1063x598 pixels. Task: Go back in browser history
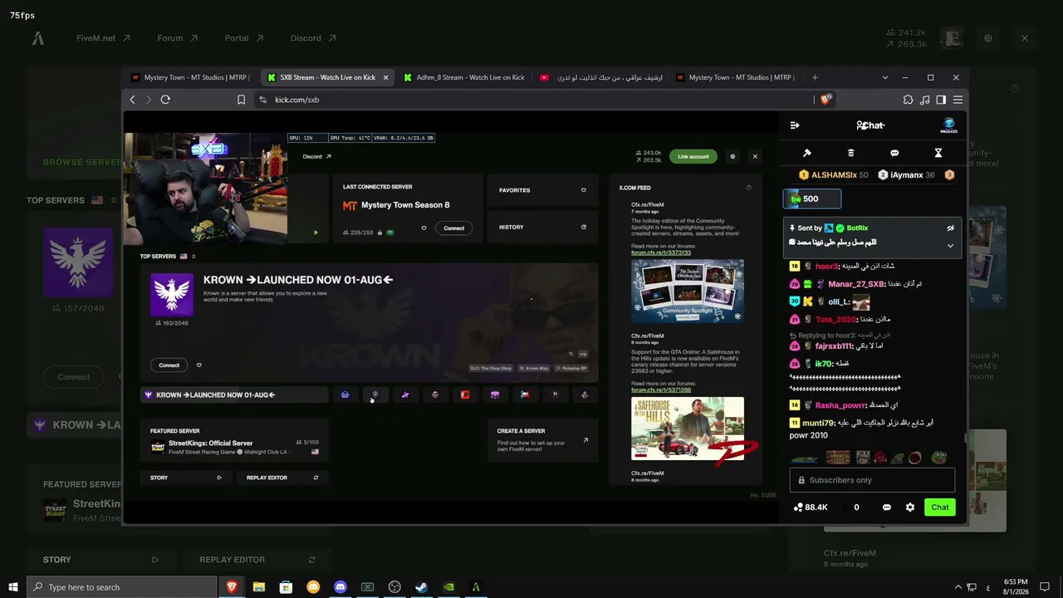point(132,100)
